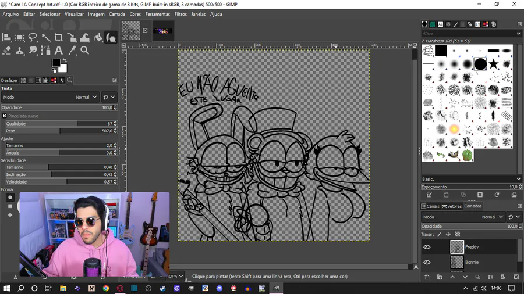The image size is (524, 294).
Task: Toggle visibility of the Freddy layer
Action: click(427, 247)
